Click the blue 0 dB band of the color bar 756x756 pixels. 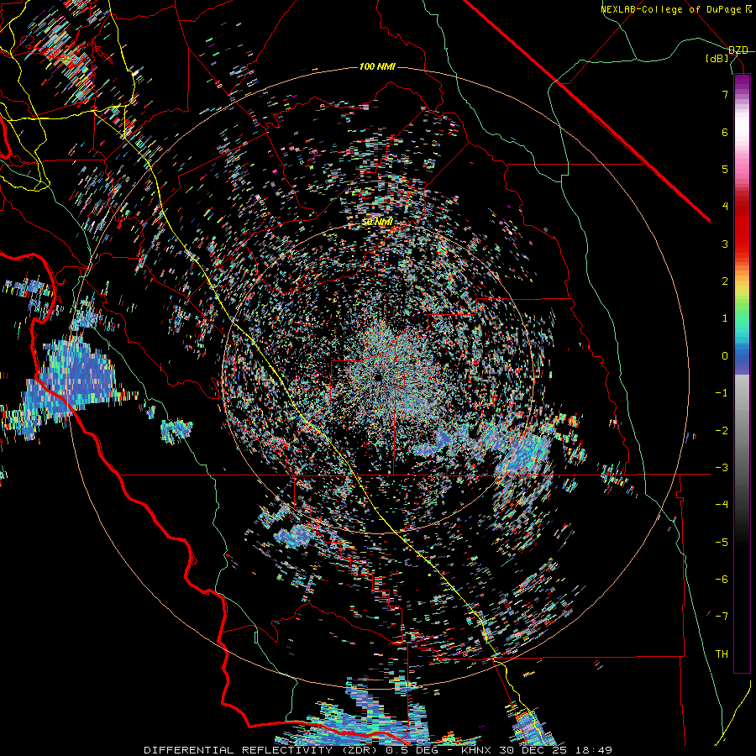742,357
